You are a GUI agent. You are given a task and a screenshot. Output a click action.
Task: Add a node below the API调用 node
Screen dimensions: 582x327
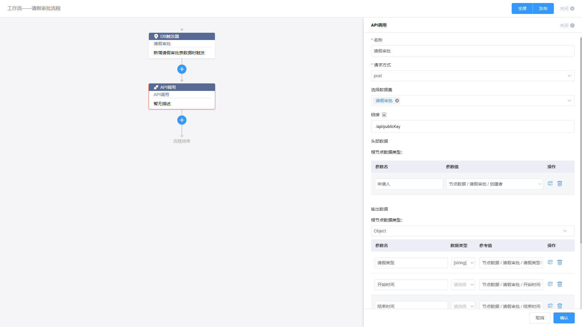tap(182, 120)
